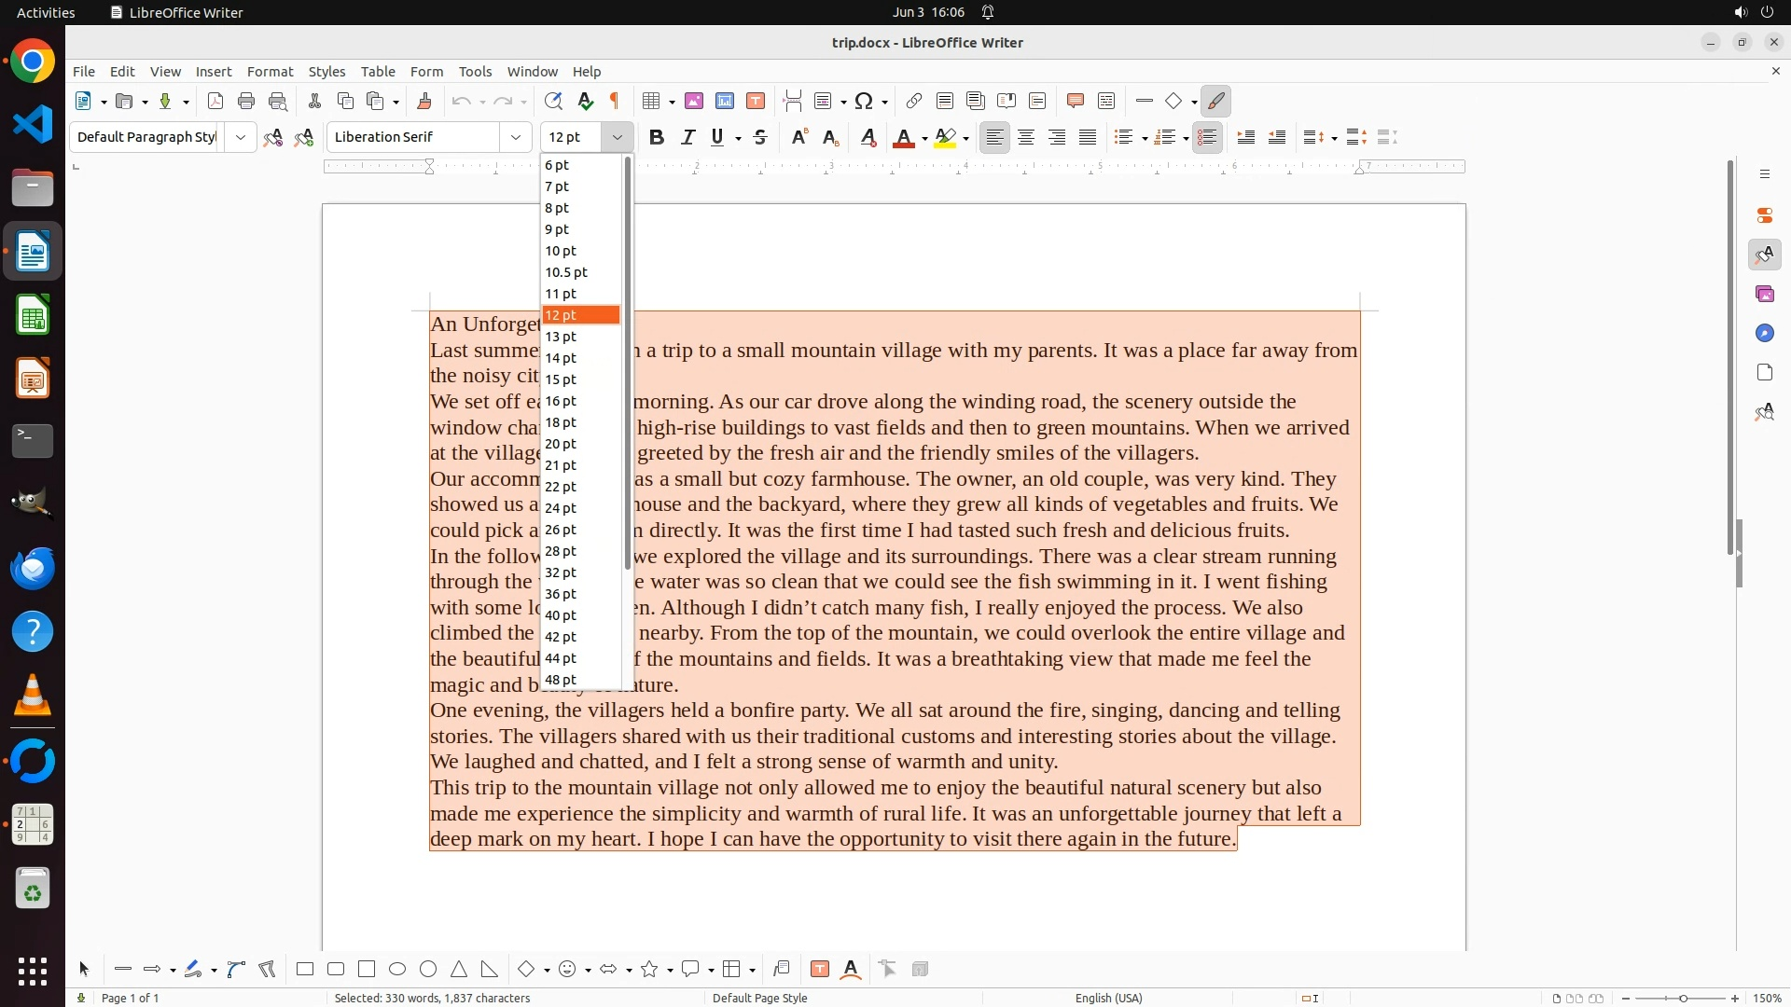Open Find and Replace tool
Screen dimensions: 1791x1007
(553, 101)
